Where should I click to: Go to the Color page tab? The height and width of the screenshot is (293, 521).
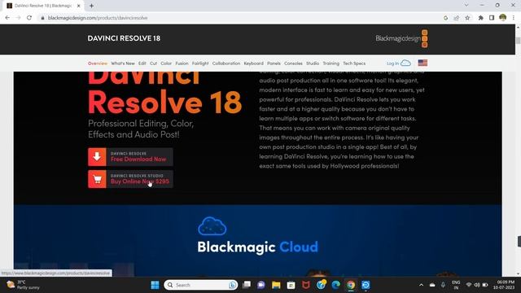166,63
